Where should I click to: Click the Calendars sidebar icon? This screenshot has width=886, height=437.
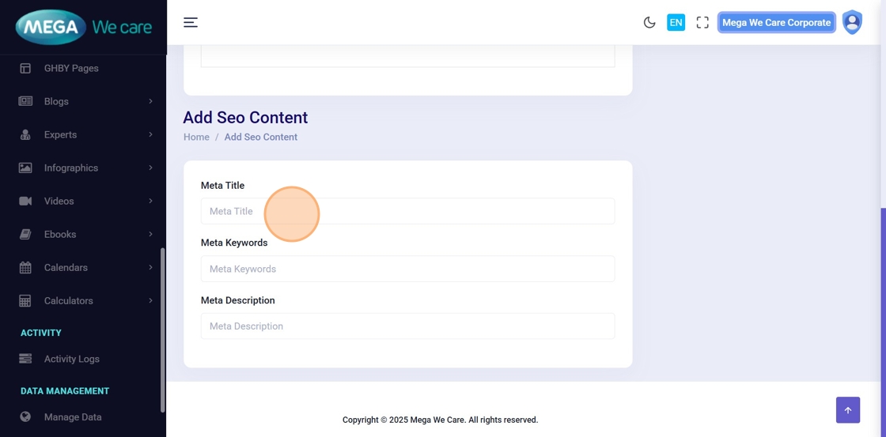[x=25, y=267]
